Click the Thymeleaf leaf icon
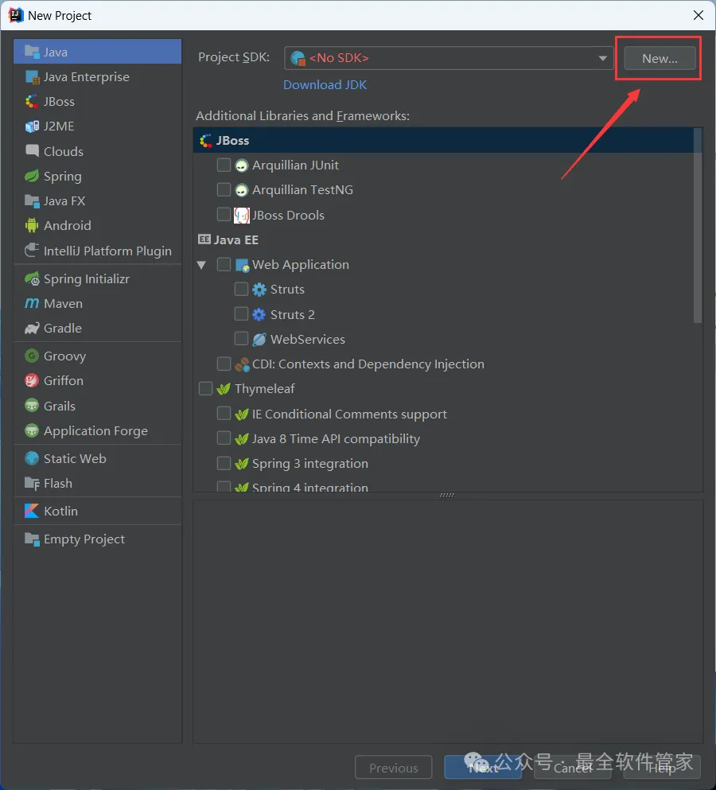The width and height of the screenshot is (716, 790). point(224,390)
